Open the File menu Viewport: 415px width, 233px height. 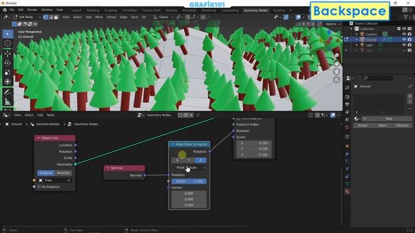(x=12, y=10)
